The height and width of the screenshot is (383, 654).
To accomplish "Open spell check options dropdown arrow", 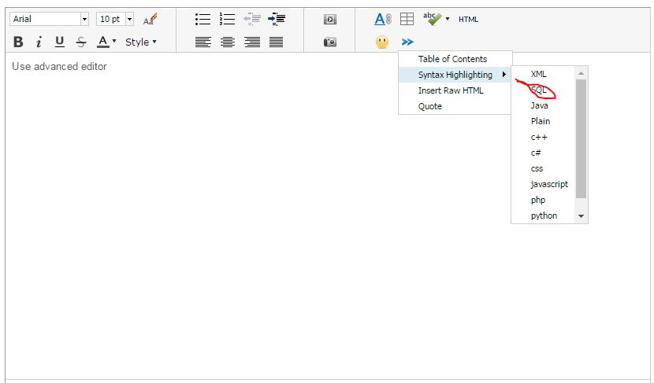I will point(448,19).
